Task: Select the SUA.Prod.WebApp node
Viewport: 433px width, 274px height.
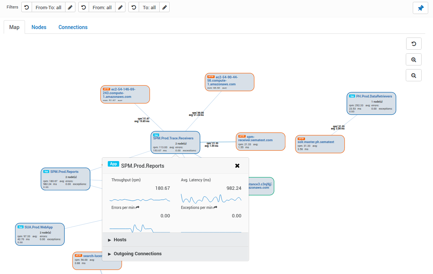Action: coord(40,234)
